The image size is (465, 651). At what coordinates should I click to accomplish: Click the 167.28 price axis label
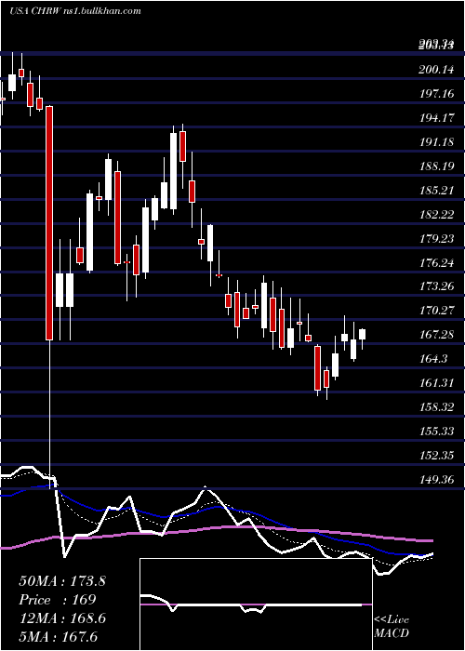(x=436, y=334)
